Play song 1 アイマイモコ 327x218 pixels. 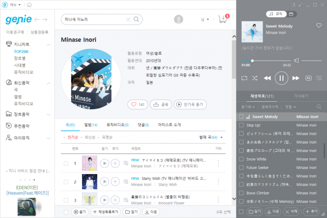[x=105, y=163]
